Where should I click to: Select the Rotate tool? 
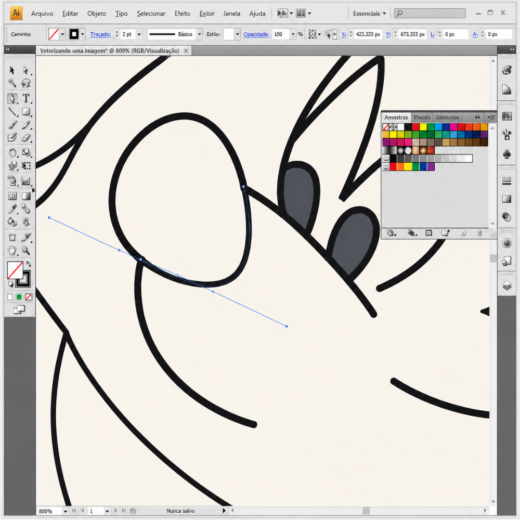point(12,152)
